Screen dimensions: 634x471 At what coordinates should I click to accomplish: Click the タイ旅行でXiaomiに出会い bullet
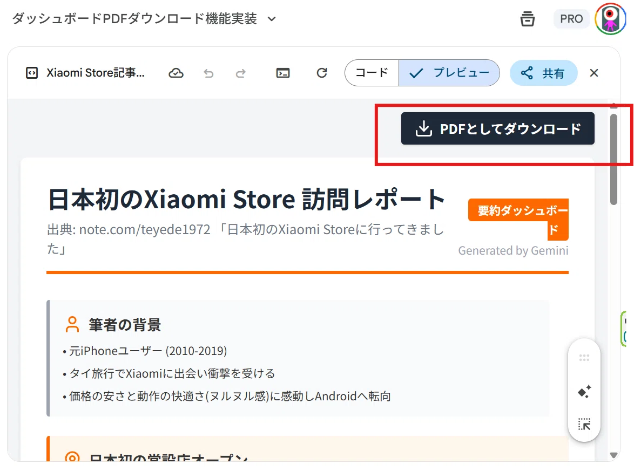169,374
